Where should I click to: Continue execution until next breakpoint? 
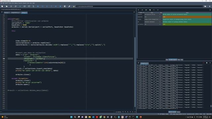[56, 6]
